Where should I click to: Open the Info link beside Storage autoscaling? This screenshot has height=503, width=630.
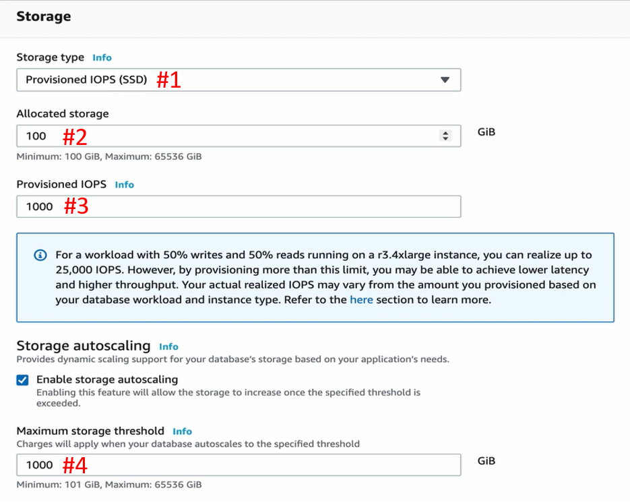coord(168,347)
